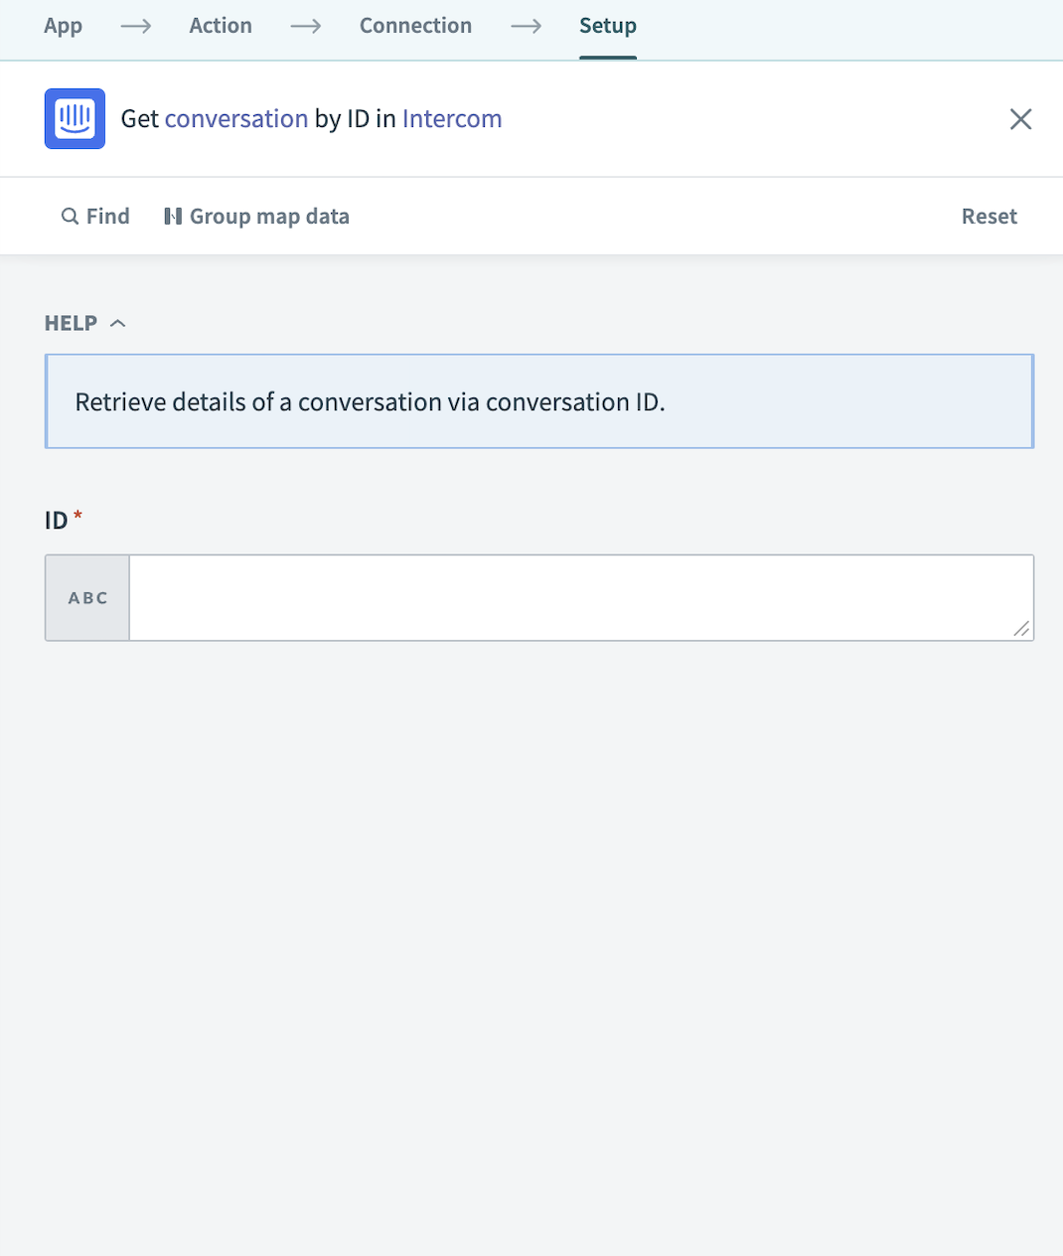Click the ABC text-type indicator on ID field
This screenshot has width=1063, height=1256.
(x=86, y=597)
